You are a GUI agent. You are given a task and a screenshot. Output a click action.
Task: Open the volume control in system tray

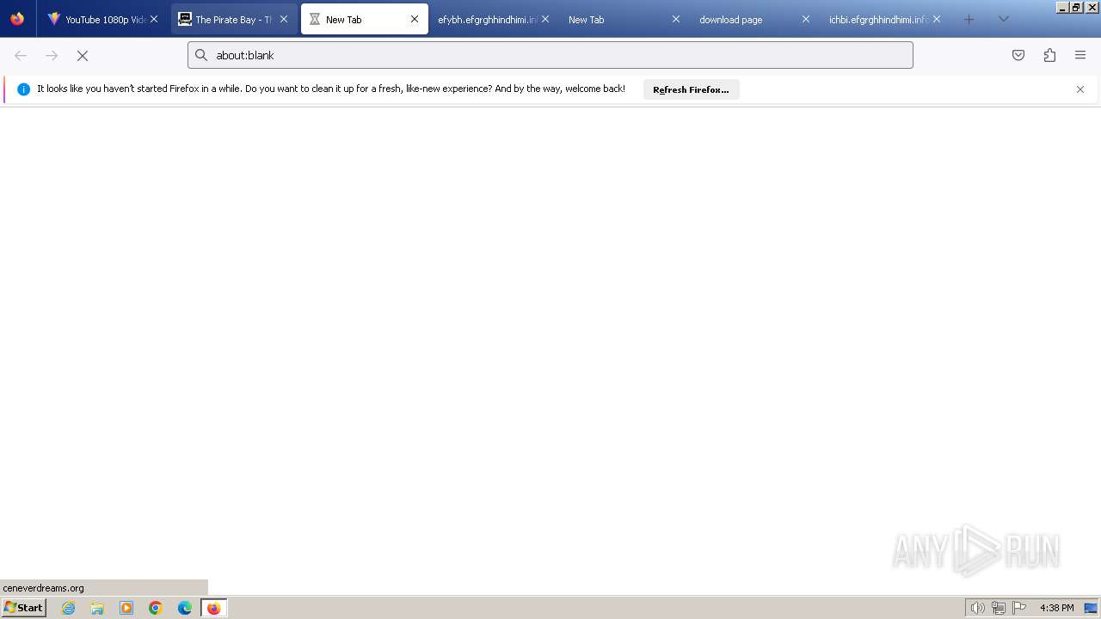coord(978,608)
